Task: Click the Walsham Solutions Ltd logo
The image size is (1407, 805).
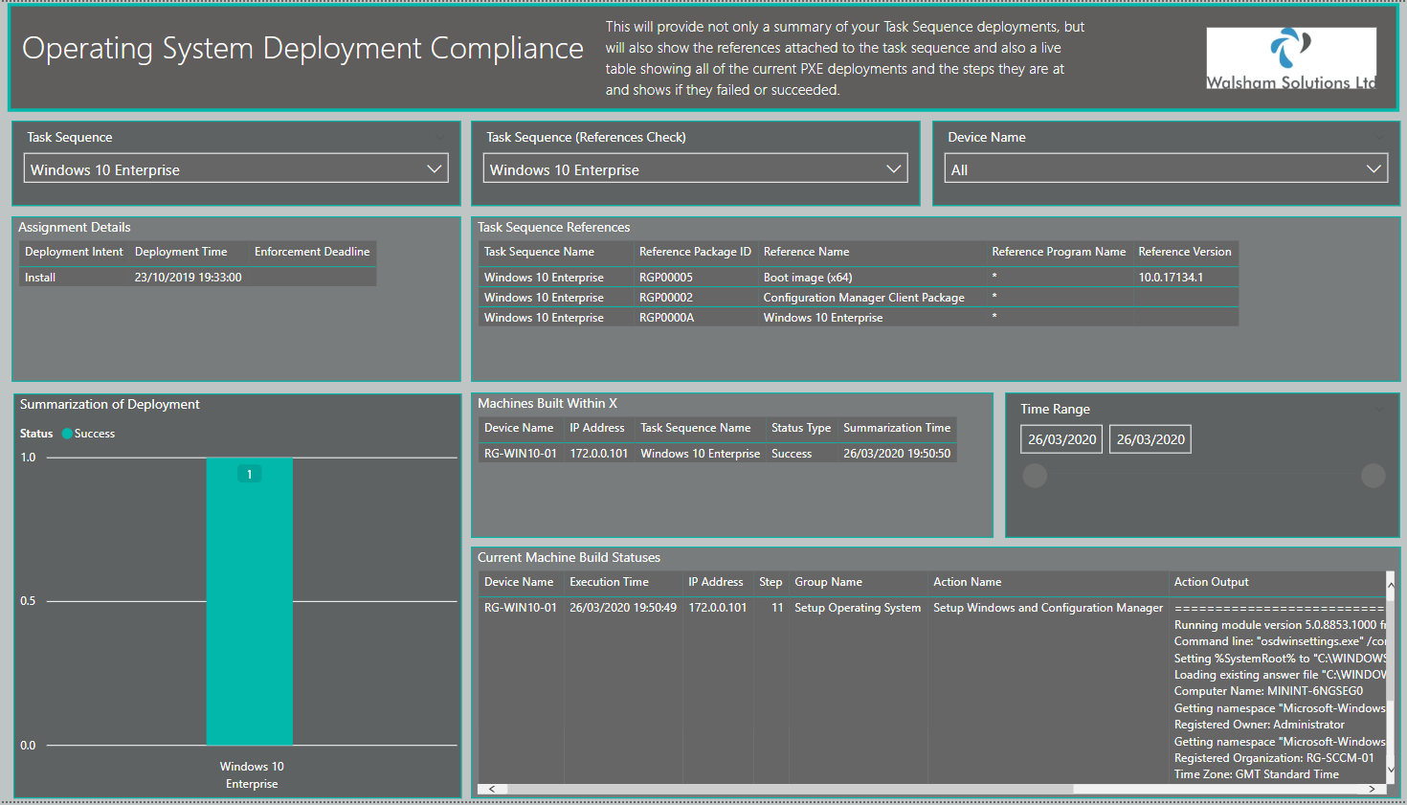Action: (x=1291, y=58)
